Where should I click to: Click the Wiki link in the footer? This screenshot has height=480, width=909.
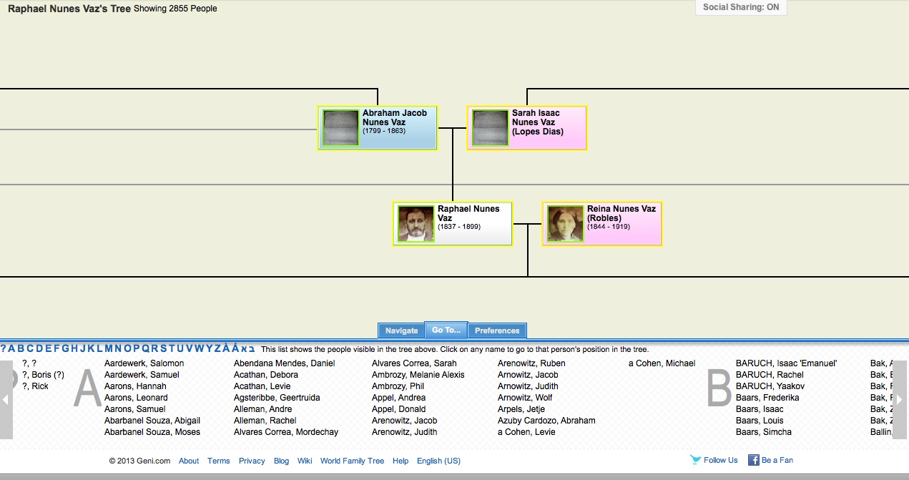[305, 460]
